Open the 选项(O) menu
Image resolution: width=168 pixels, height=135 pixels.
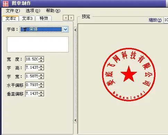click(33, 11)
